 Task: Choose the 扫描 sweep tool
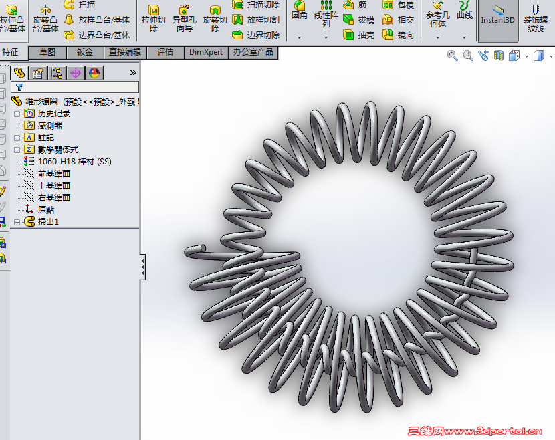click(80, 4)
